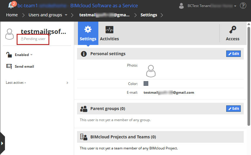Image resolution: width=251 pixels, height=155 pixels.
Task: Click the Send email envelope icon
Action: coord(9,66)
